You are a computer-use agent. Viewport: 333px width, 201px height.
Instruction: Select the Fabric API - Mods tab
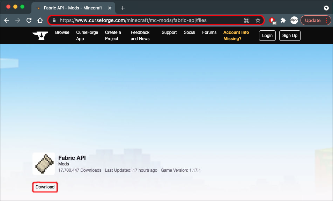pyautogui.click(x=73, y=8)
